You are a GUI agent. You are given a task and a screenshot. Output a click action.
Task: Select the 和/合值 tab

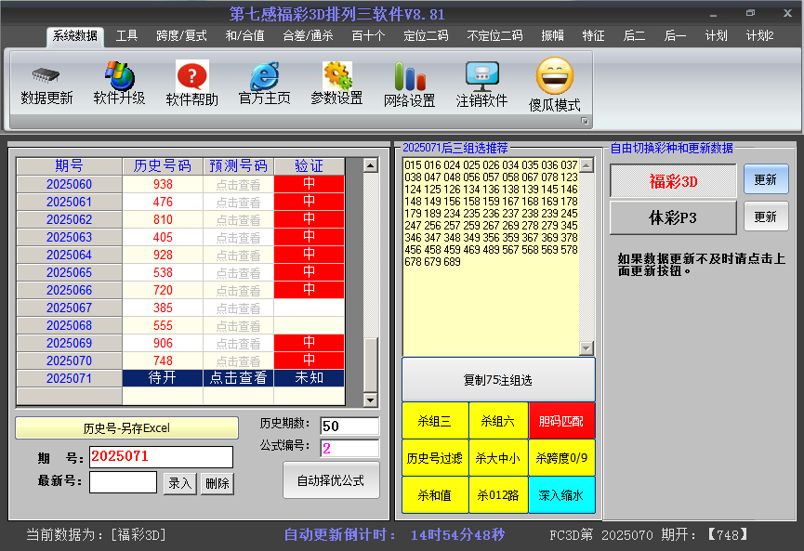coord(244,36)
